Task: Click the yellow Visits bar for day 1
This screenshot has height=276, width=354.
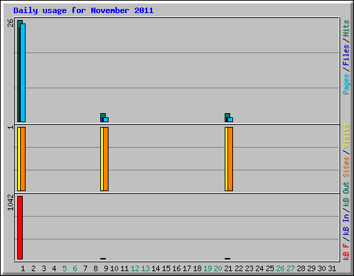Action: pyautogui.click(x=19, y=159)
